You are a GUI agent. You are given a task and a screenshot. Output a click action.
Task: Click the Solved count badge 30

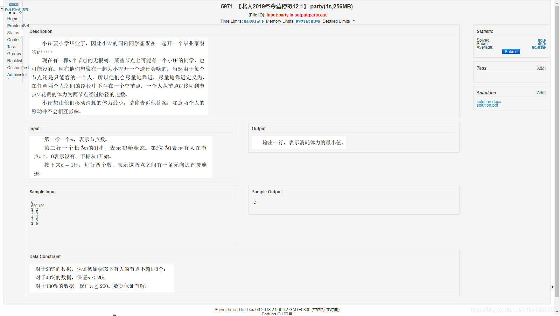pyautogui.click(x=542, y=41)
